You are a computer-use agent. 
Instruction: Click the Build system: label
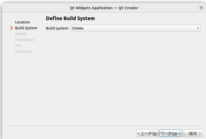(57, 28)
